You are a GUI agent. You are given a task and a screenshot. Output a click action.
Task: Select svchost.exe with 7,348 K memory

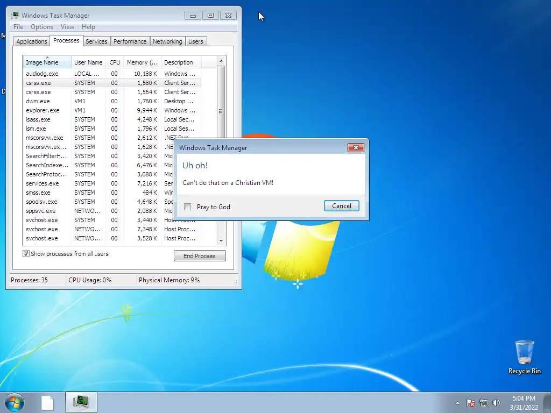pos(112,229)
